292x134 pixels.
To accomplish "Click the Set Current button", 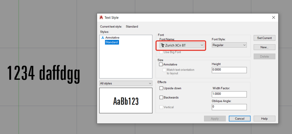I will click(x=265, y=38).
